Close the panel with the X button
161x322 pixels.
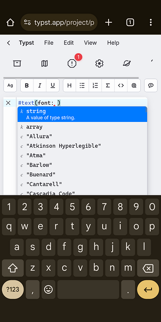8,103
